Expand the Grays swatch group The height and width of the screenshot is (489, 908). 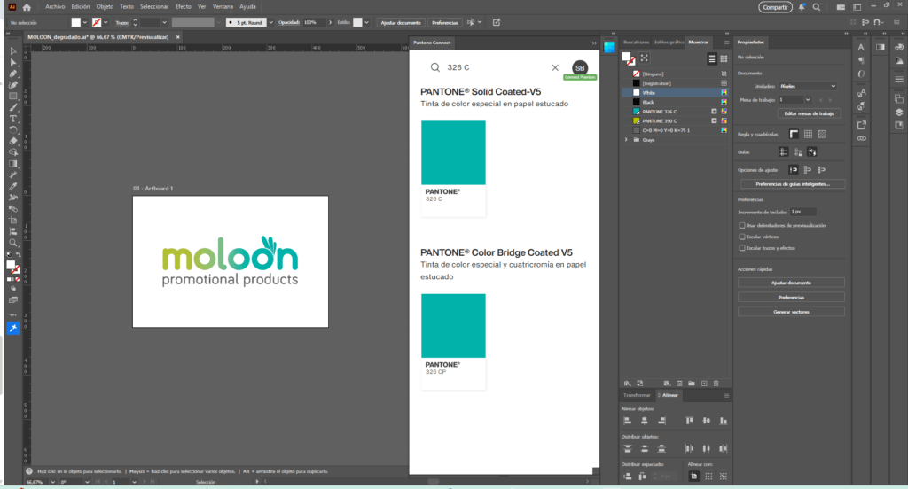[x=626, y=140]
